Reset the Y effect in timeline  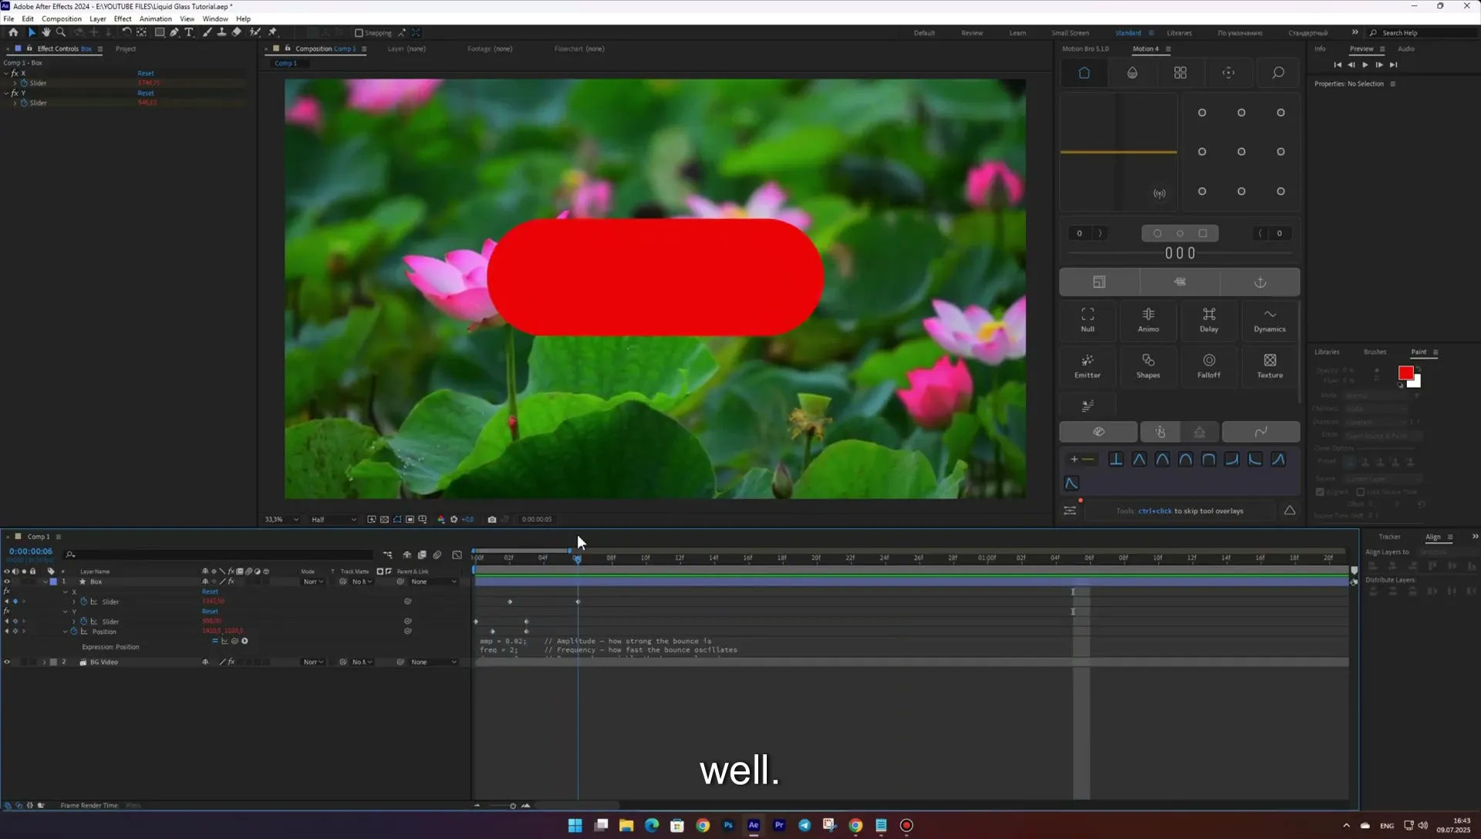pos(210,612)
